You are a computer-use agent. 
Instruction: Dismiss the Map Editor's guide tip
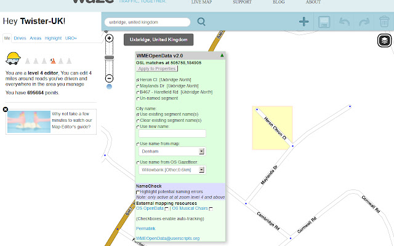pos(5,109)
